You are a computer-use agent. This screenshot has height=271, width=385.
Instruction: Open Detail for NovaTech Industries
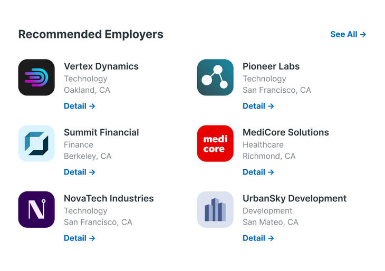point(80,238)
